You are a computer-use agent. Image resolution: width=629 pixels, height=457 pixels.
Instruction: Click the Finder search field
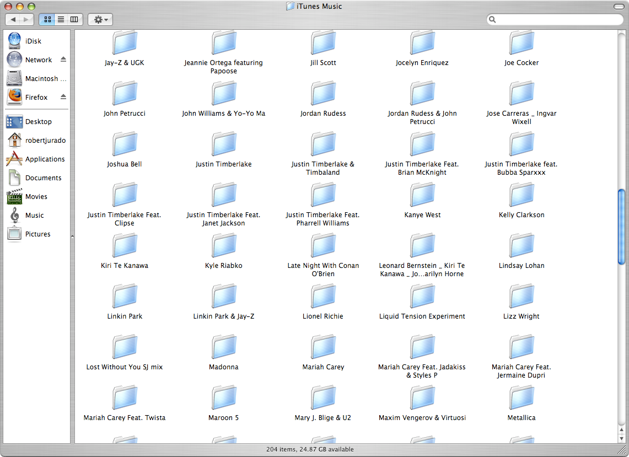point(555,19)
